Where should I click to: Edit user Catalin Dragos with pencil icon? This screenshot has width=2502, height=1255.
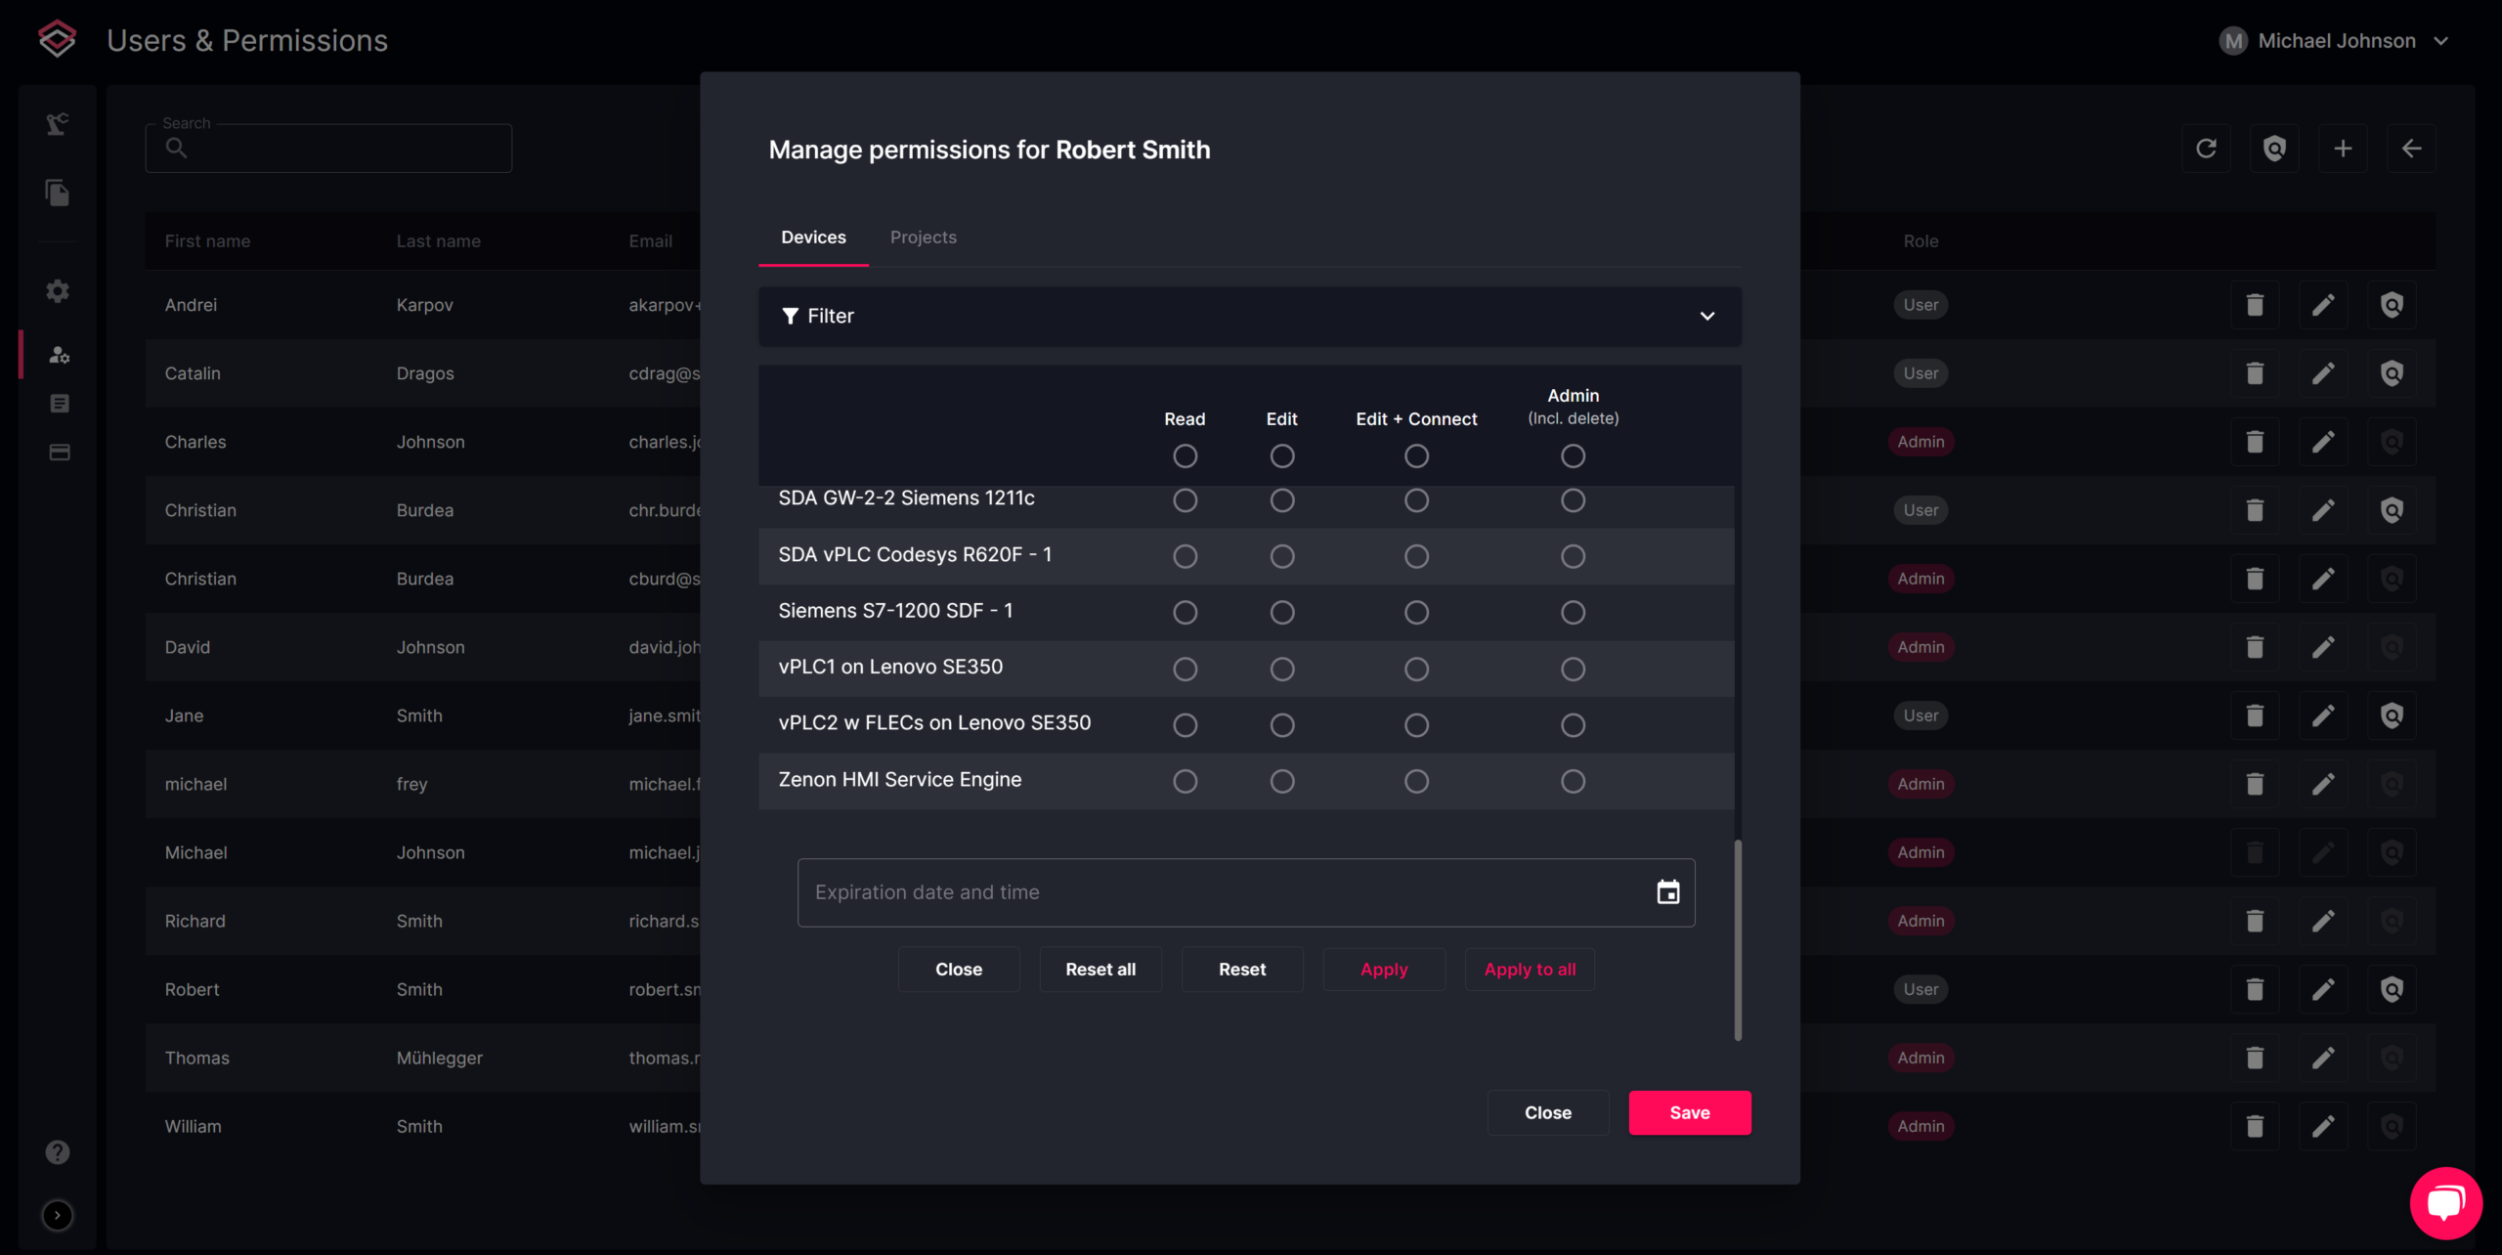coord(2323,373)
